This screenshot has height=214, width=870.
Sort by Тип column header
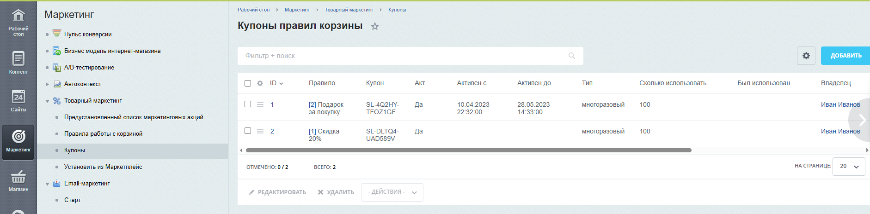click(587, 83)
